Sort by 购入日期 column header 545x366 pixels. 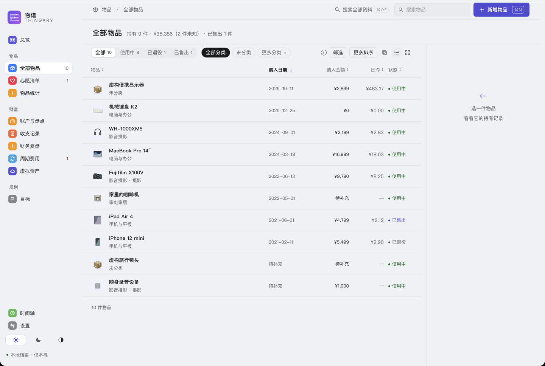[280, 70]
